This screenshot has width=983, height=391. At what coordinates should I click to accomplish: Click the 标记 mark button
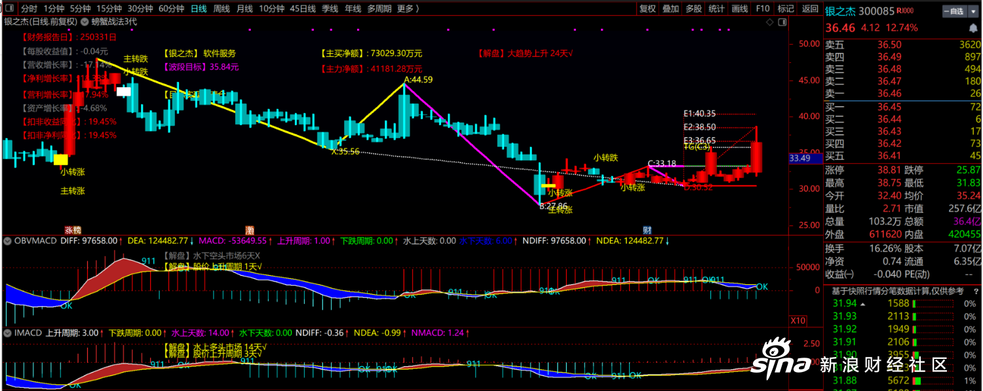786,9
